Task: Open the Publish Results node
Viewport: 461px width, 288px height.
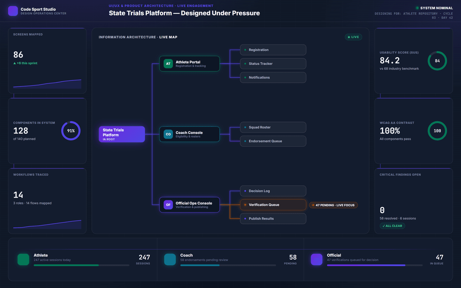Action: [273, 219]
